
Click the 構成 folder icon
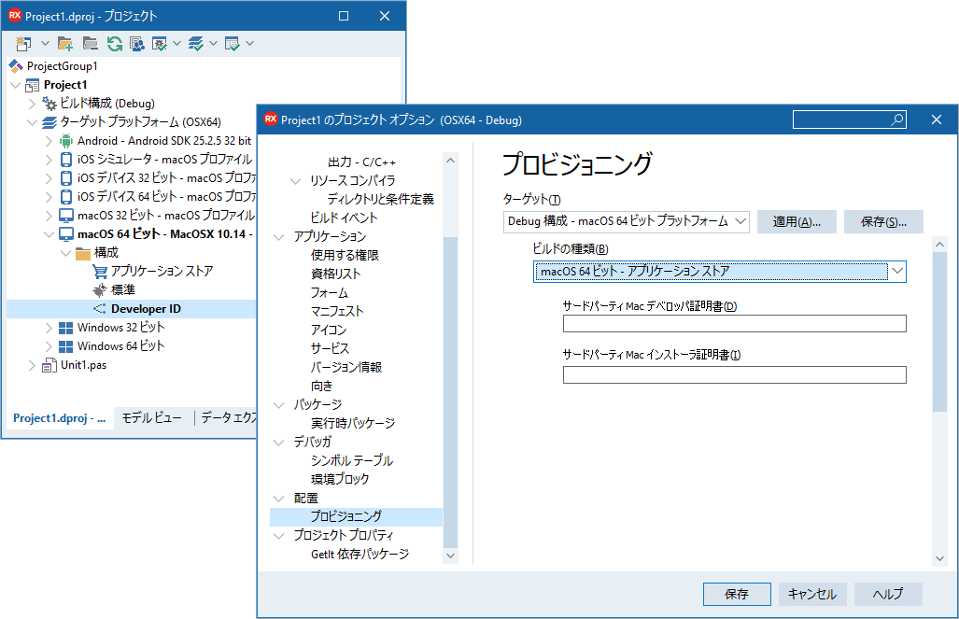point(83,253)
